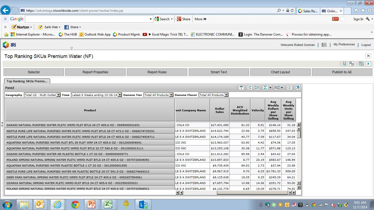Screen dimensions: 374x210
Task: Open the Time period dropdown
Action: (120, 95)
